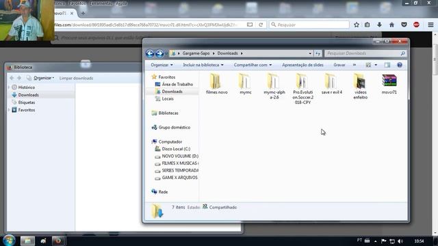This screenshot has height=246, width=438.
Task: Open the Ferramentas menu in Firefox
Action: [x=101, y=3]
